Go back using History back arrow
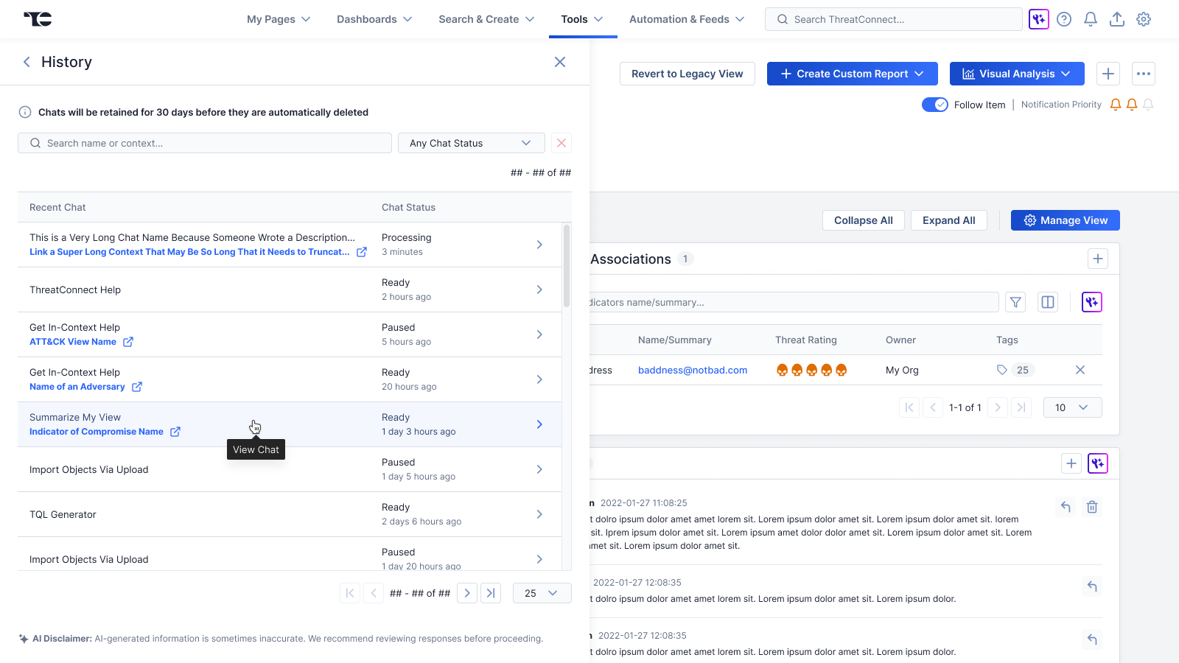Image resolution: width=1179 pixels, height=663 pixels. 27,62
